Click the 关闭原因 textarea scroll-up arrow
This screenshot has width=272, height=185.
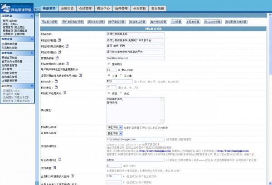(162, 99)
